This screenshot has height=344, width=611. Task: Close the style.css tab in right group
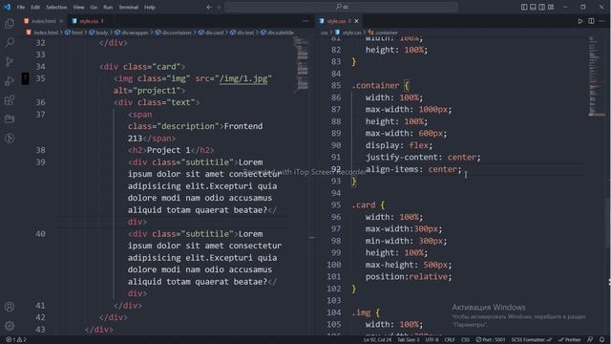(x=356, y=21)
